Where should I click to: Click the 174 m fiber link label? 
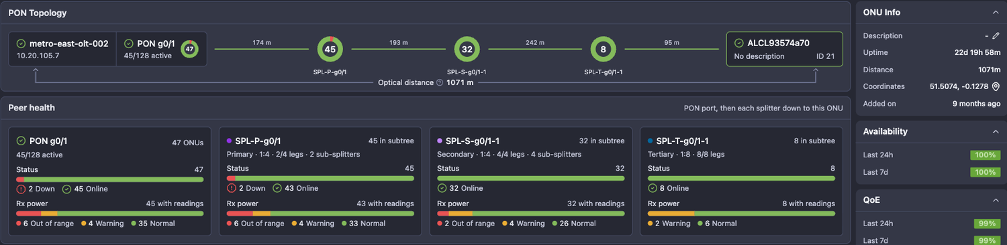[x=262, y=43]
